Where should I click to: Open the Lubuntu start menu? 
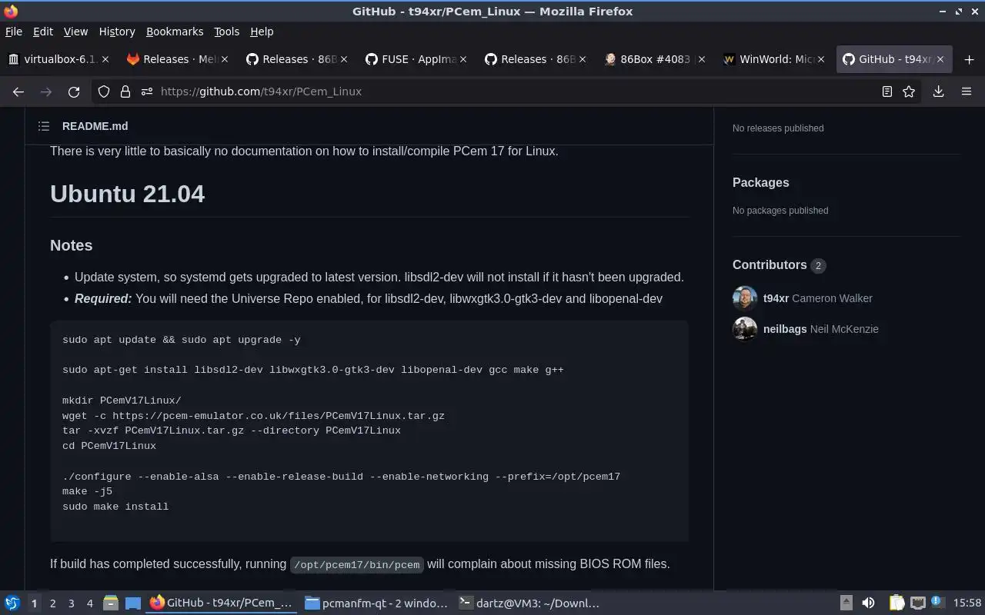[12, 603]
